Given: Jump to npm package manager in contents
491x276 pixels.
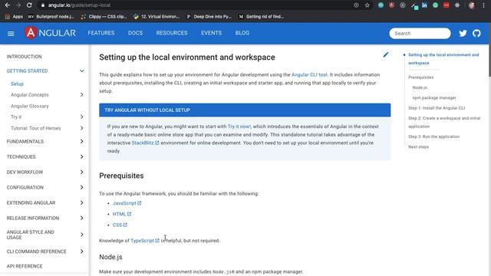Looking at the screenshot, I should point(434,98).
